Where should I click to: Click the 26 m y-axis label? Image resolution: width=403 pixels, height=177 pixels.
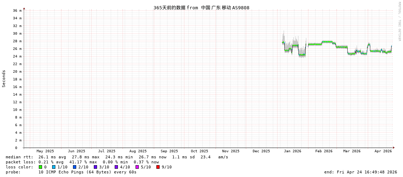18,49
